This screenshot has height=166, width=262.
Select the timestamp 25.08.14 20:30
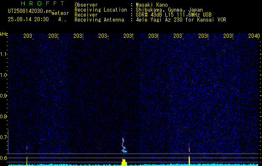[28, 20]
